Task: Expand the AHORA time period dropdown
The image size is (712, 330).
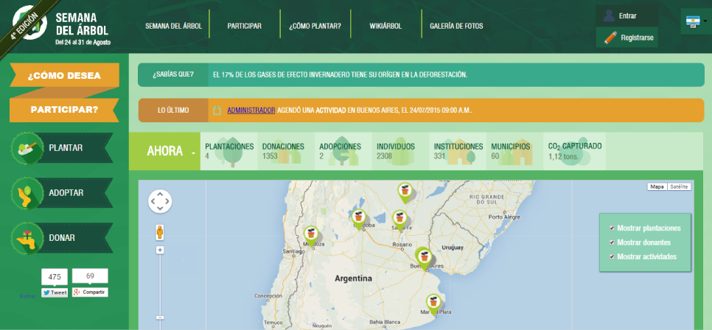Action: [x=195, y=152]
